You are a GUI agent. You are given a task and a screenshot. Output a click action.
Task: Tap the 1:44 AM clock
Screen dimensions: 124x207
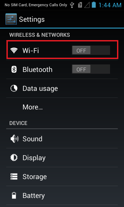(x=110, y=5)
